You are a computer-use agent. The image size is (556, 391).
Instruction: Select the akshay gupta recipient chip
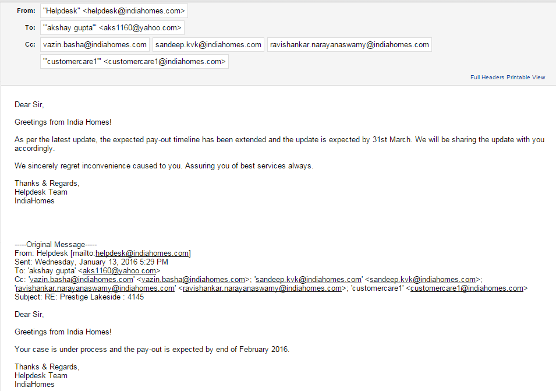[x=112, y=27]
